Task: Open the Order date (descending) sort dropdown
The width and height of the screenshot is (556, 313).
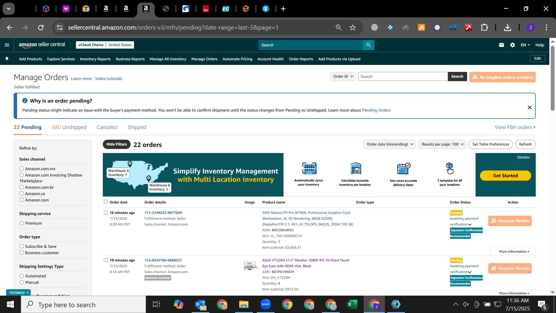Action: click(389, 144)
